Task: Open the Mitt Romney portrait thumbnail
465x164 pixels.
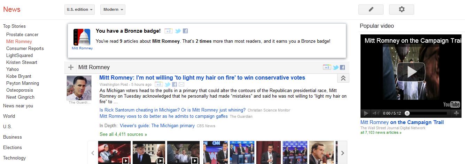Action: (x=79, y=88)
